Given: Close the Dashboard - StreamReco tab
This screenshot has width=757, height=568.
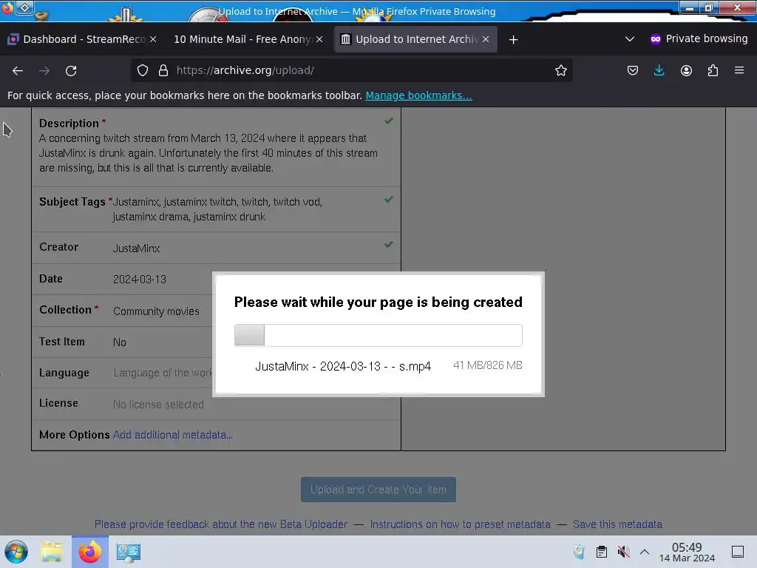Looking at the screenshot, I should tap(152, 39).
